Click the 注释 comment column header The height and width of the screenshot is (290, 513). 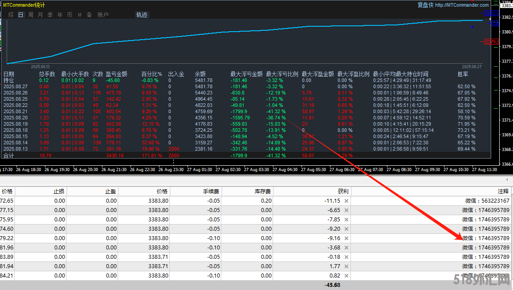[503, 192]
